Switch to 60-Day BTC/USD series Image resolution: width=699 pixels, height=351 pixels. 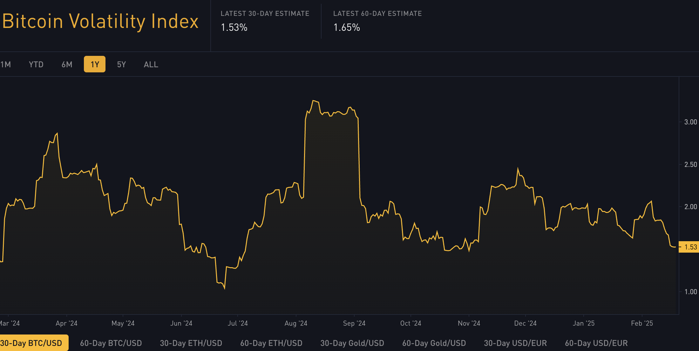tap(111, 343)
